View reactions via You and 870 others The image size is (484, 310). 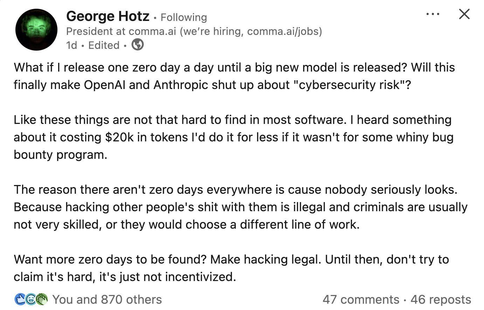click(x=107, y=299)
